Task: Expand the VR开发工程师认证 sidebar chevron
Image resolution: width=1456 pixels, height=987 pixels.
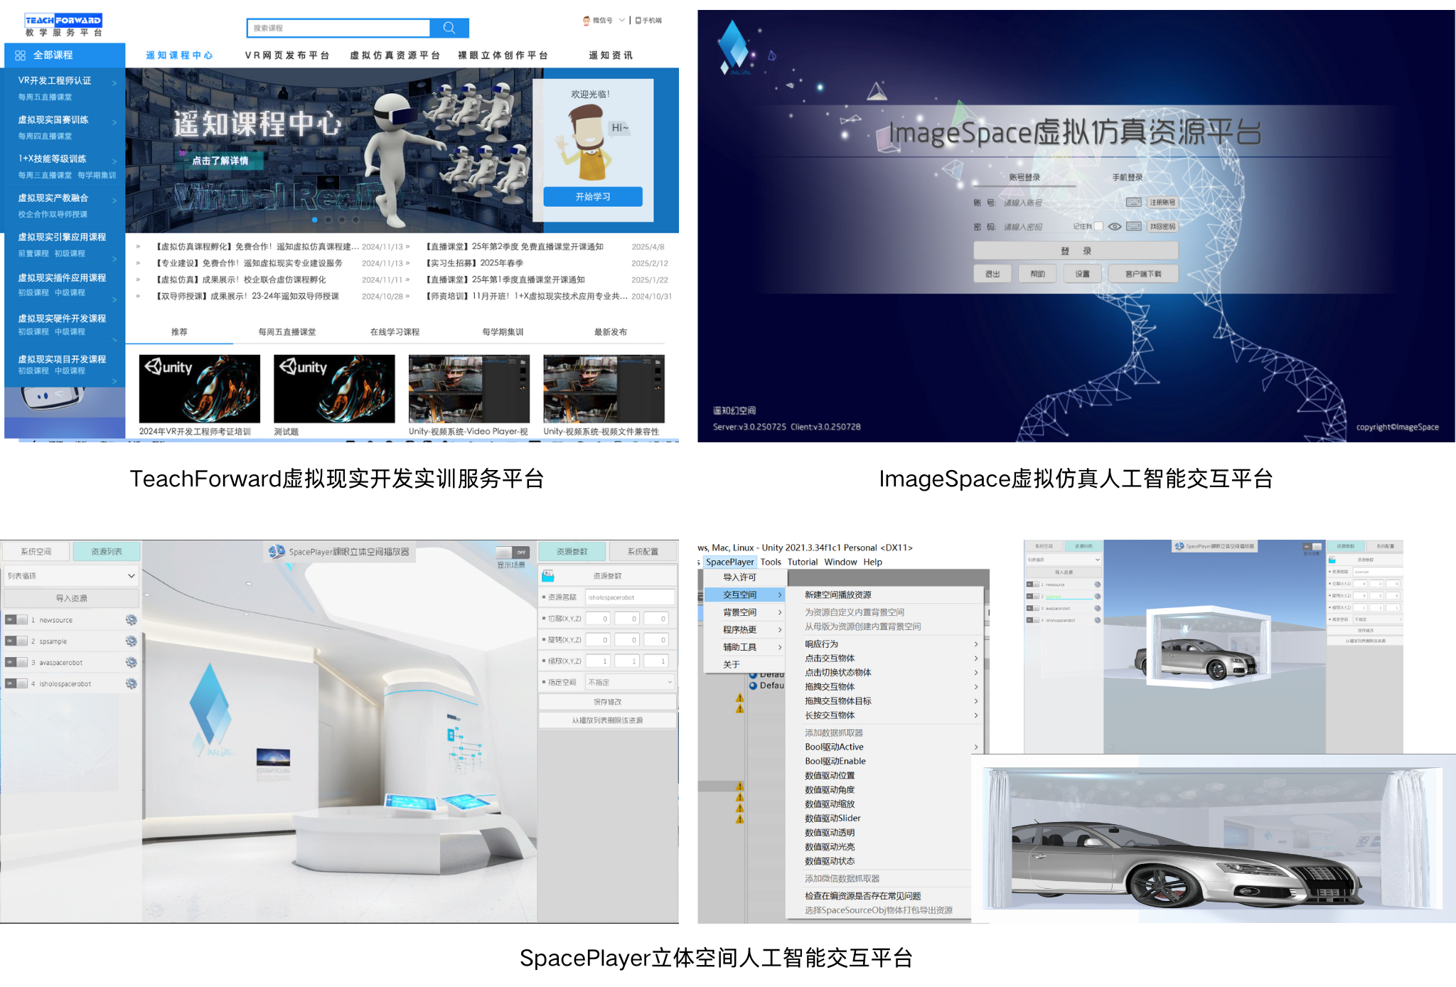Action: point(114,83)
